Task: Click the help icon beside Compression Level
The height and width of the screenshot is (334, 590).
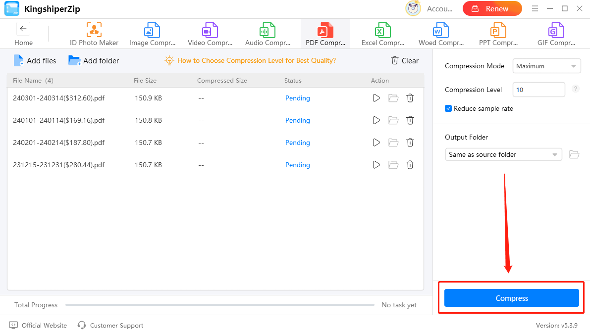Action: tap(575, 89)
